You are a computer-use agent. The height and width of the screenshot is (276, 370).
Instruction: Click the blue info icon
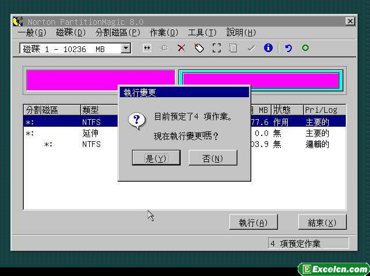click(x=268, y=48)
